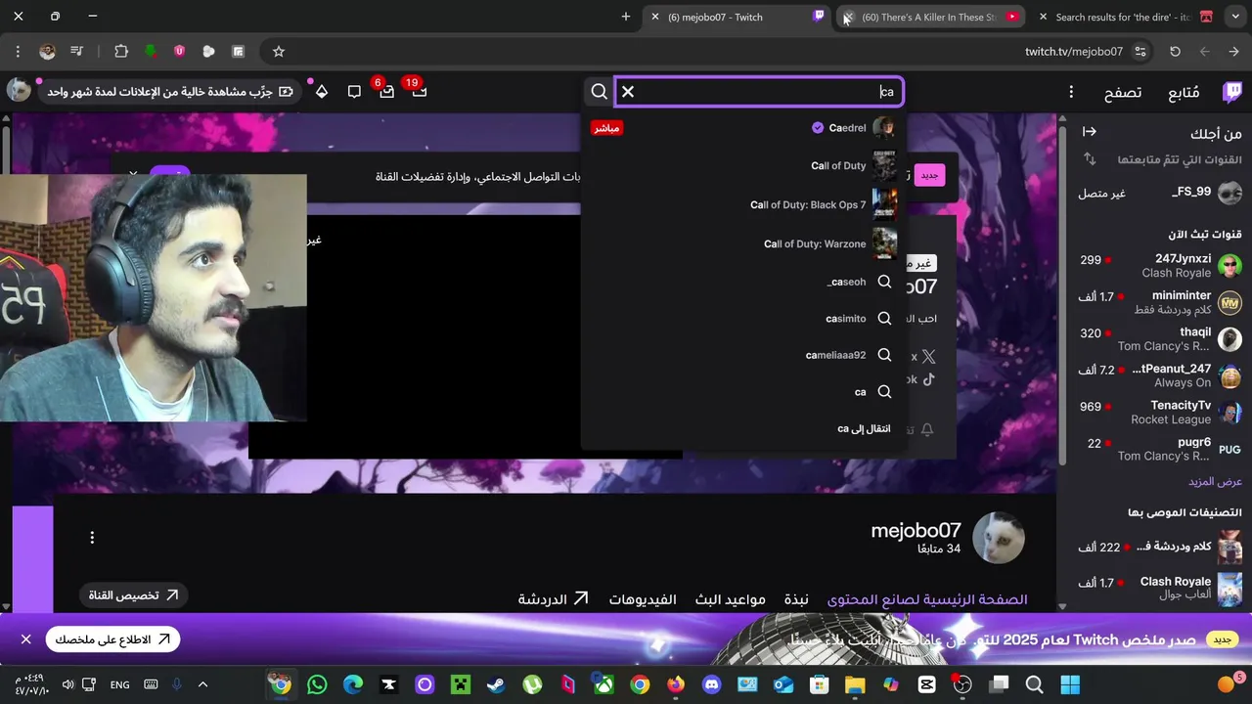
Task: Open the X social link icon
Action: click(928, 357)
